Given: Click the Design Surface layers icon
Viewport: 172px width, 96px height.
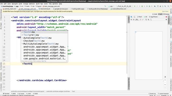Looking at the screenshot, I should 131,17.
